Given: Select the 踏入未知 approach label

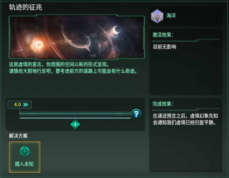Looking at the screenshot, I should [x=24, y=164].
